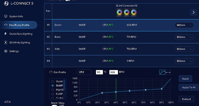
Task: Click the Default button
Action: (x=186, y=99)
